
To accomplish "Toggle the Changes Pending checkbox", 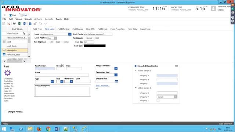I will pyautogui.click(x=6, y=111).
